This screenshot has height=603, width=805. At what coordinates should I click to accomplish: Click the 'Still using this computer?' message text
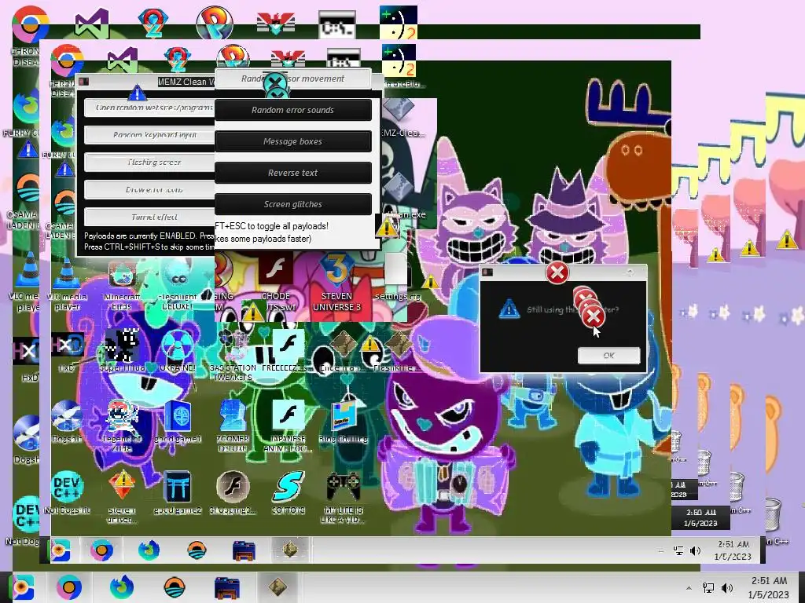coord(572,309)
